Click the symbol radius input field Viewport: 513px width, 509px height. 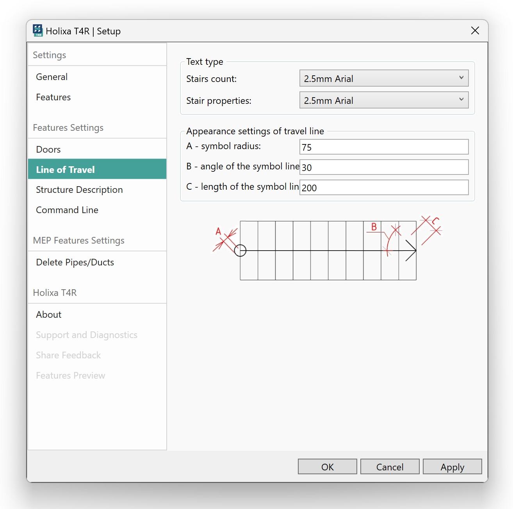pos(383,147)
